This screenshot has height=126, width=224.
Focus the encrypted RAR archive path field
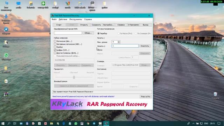68,33
